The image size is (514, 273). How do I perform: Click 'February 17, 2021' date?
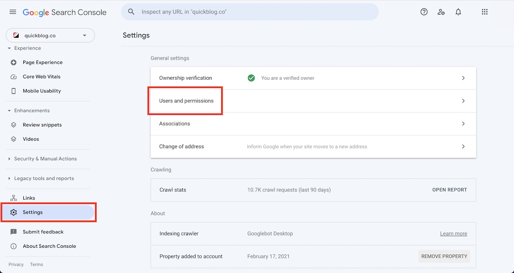click(x=268, y=257)
